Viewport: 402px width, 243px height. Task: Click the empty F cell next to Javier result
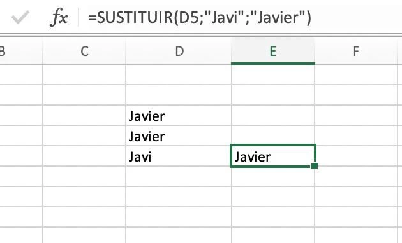coord(356,156)
